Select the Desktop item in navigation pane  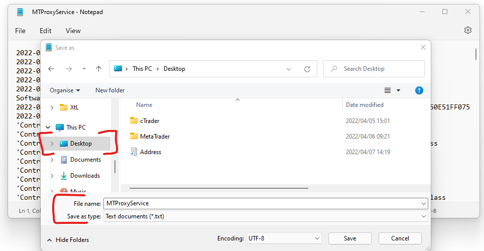pyautogui.click(x=76, y=144)
